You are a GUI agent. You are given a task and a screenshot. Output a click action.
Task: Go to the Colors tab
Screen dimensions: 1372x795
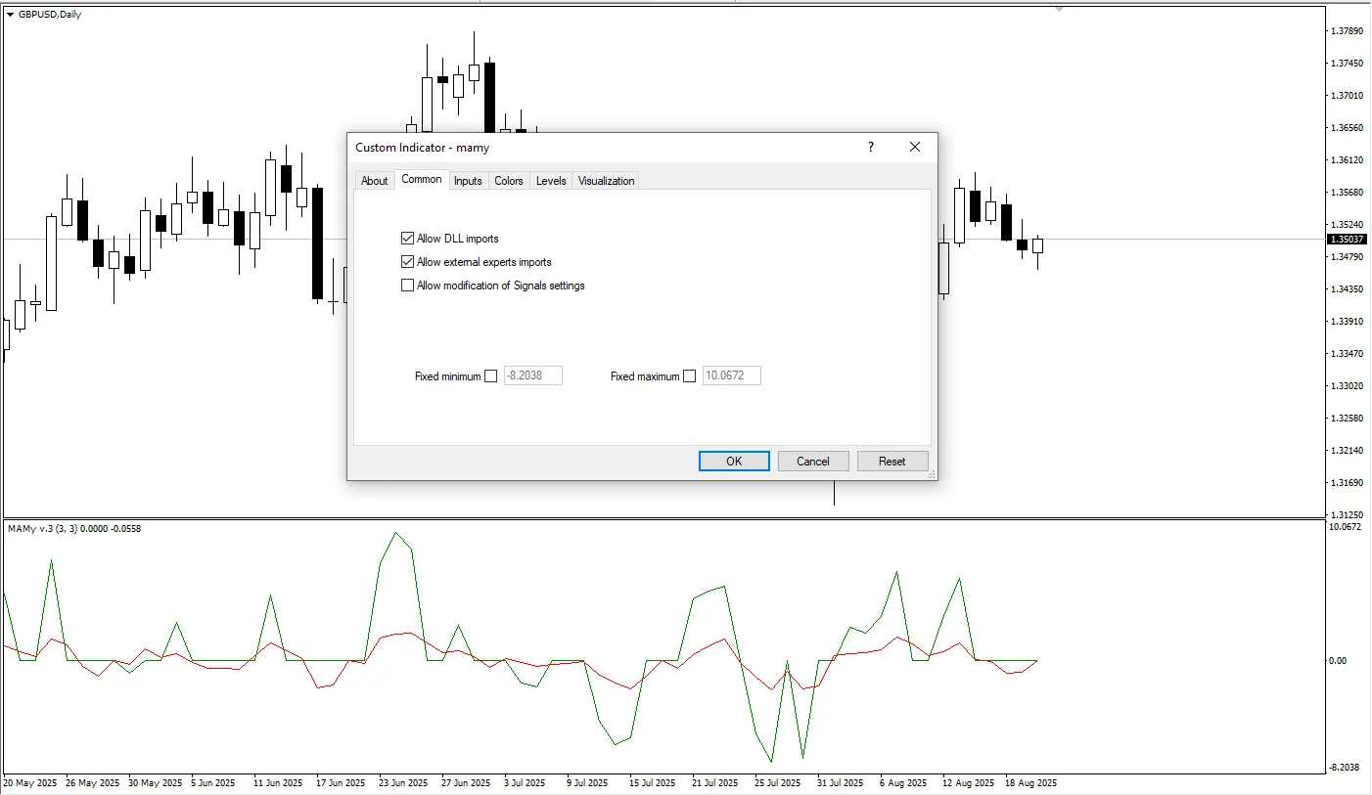click(x=508, y=181)
